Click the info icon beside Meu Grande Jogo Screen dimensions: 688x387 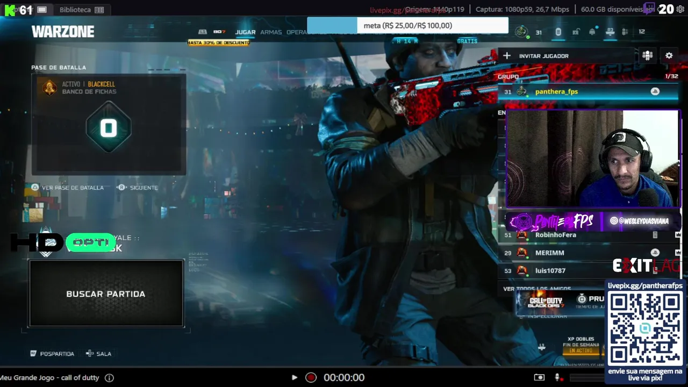pos(109,378)
